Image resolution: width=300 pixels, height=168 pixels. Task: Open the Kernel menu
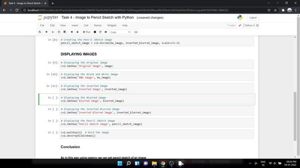click(97, 25)
